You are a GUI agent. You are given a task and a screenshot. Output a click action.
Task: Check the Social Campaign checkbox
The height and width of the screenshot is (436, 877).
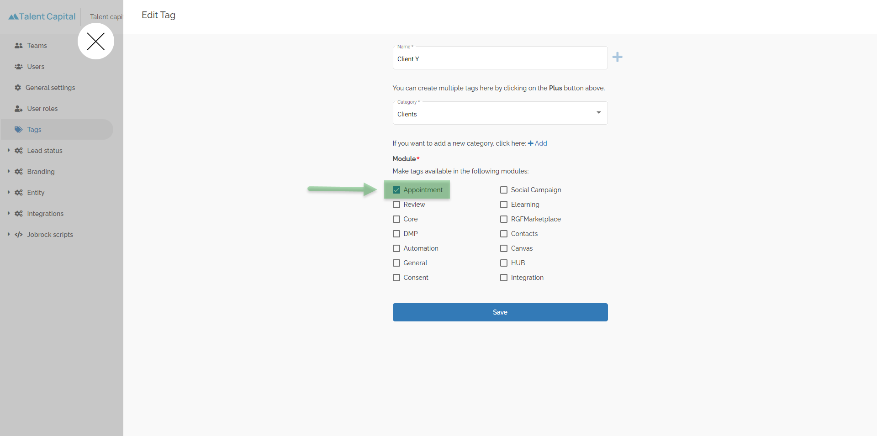pos(504,190)
